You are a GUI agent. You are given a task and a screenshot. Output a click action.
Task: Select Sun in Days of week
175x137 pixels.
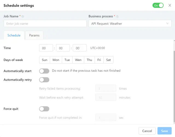coord(45,60)
